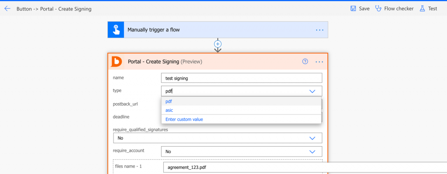Viewport: 447px width, 174px height.
Task: Click the require_qualified_signatures label
Action: click(141, 130)
